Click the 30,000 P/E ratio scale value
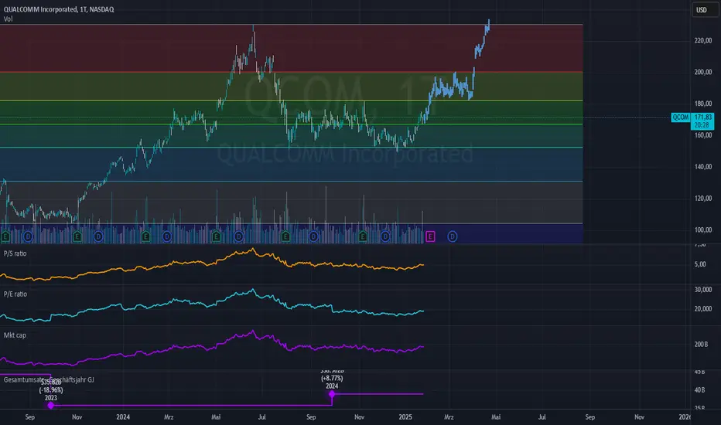The image size is (721, 425). 703,290
